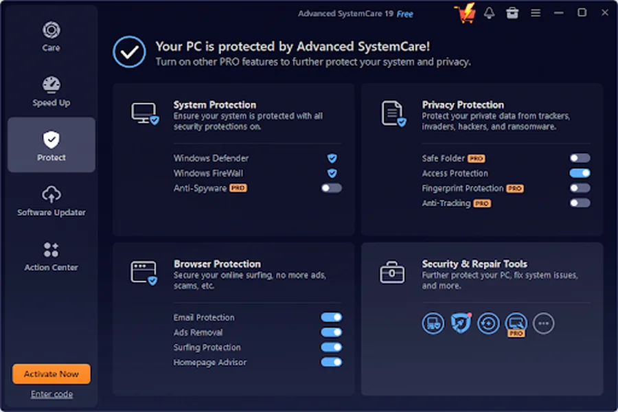
Task: Click the Access Protection label
Action: point(455,173)
